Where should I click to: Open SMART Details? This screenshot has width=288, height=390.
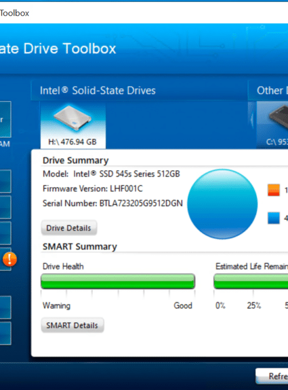[73, 325]
